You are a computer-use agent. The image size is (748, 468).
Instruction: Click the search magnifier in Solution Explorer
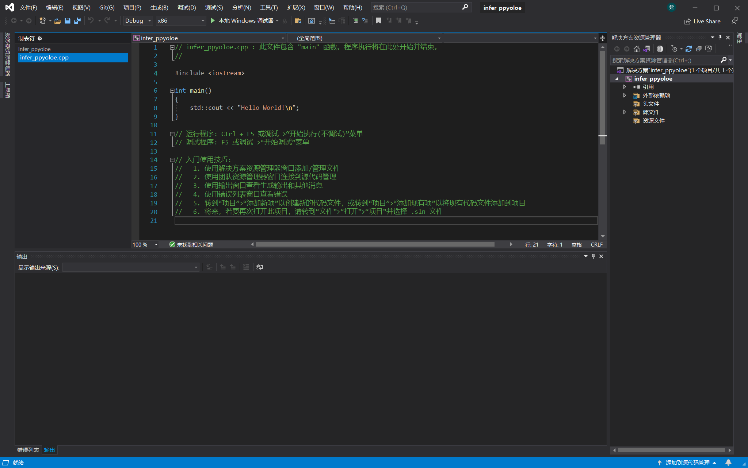tap(724, 60)
